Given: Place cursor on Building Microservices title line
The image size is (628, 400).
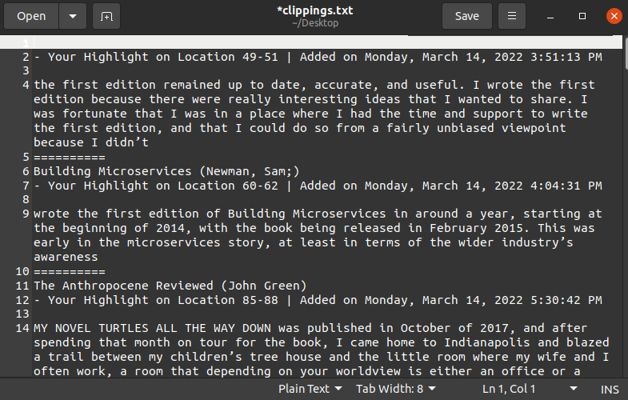Looking at the screenshot, I should [166, 171].
